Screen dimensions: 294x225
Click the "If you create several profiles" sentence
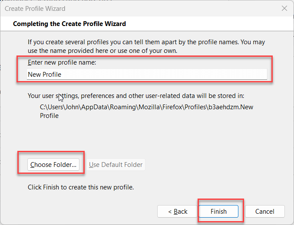[x=146, y=42]
